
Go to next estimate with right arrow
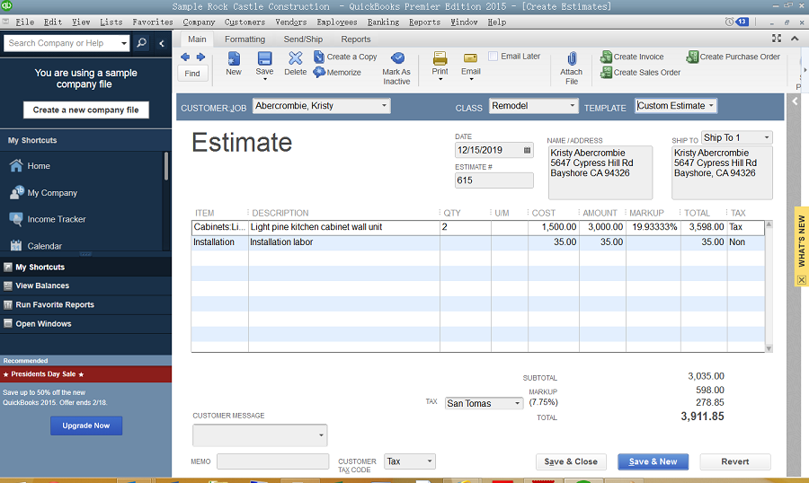tap(200, 57)
